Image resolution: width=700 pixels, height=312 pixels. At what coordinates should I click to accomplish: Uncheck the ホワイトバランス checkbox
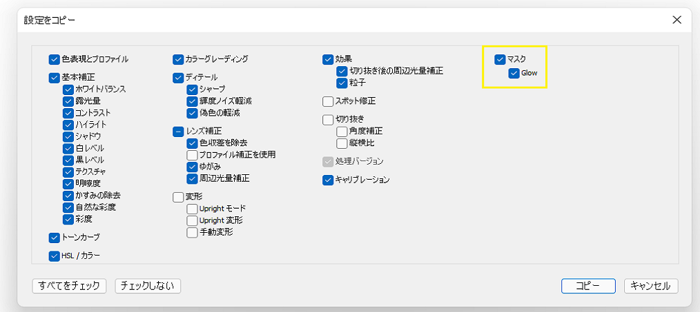tap(68, 89)
